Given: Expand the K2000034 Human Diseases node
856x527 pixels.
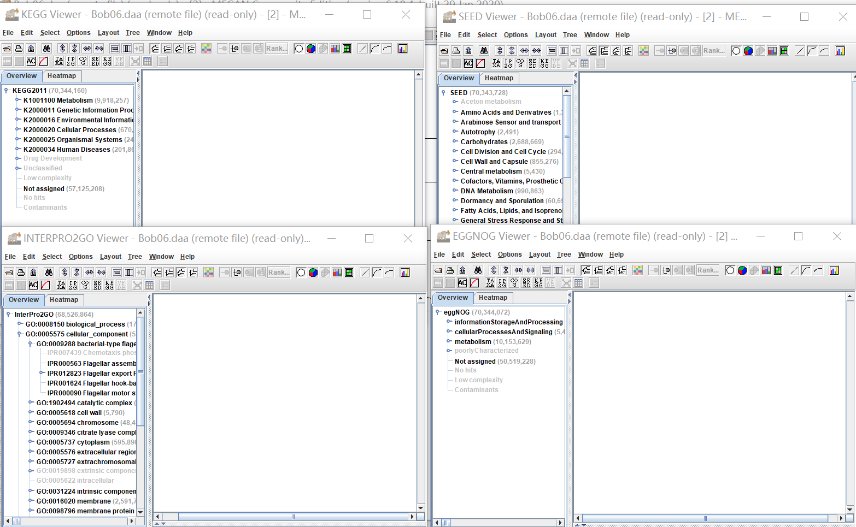Looking at the screenshot, I should pyautogui.click(x=17, y=149).
